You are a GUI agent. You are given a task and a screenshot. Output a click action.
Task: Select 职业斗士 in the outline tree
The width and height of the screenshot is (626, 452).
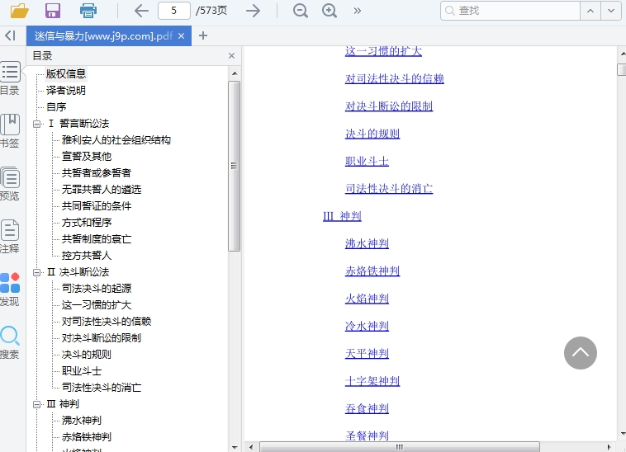82,371
